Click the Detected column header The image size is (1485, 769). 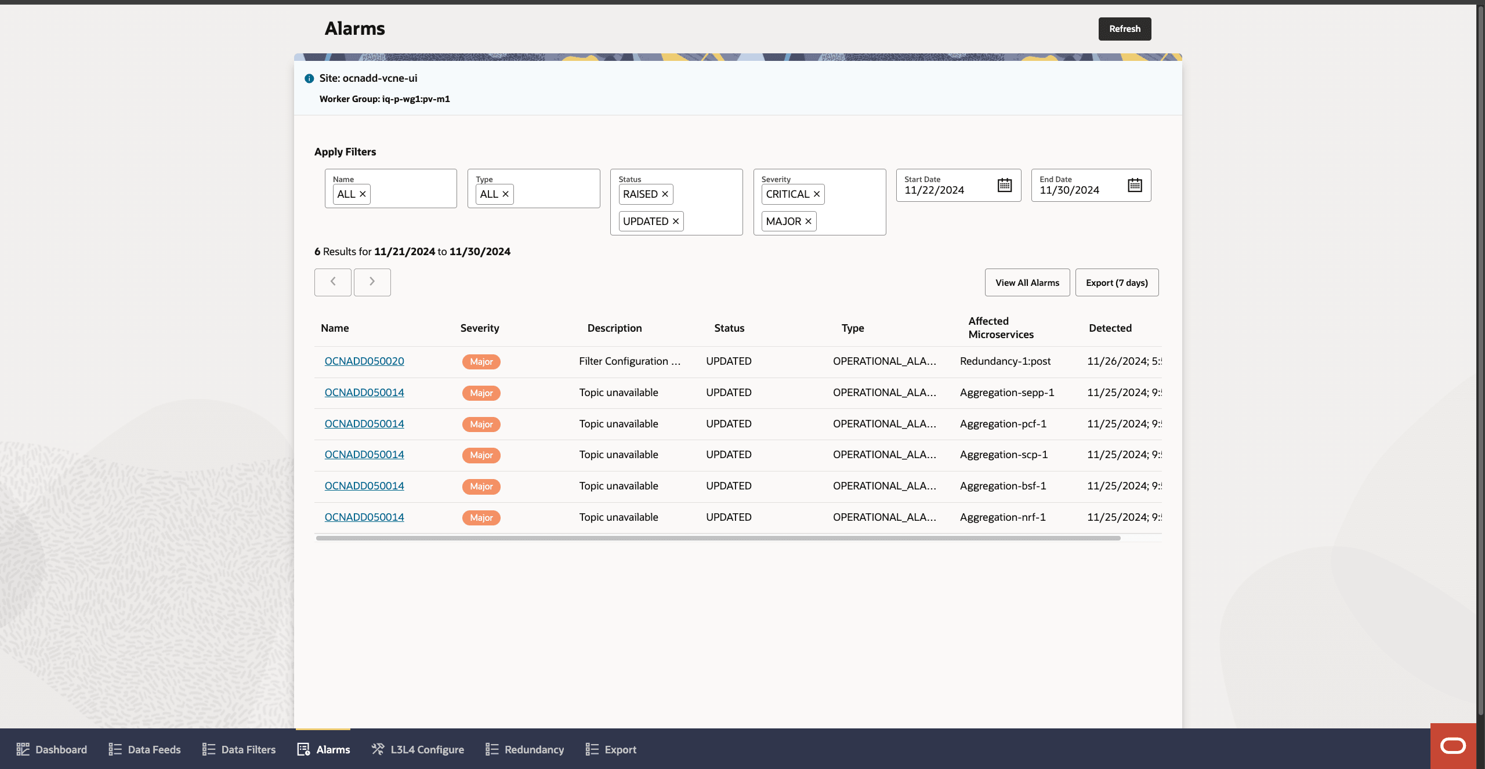pyautogui.click(x=1110, y=328)
